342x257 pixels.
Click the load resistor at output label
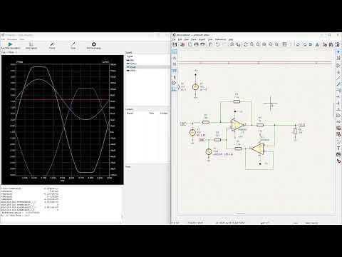point(295,131)
